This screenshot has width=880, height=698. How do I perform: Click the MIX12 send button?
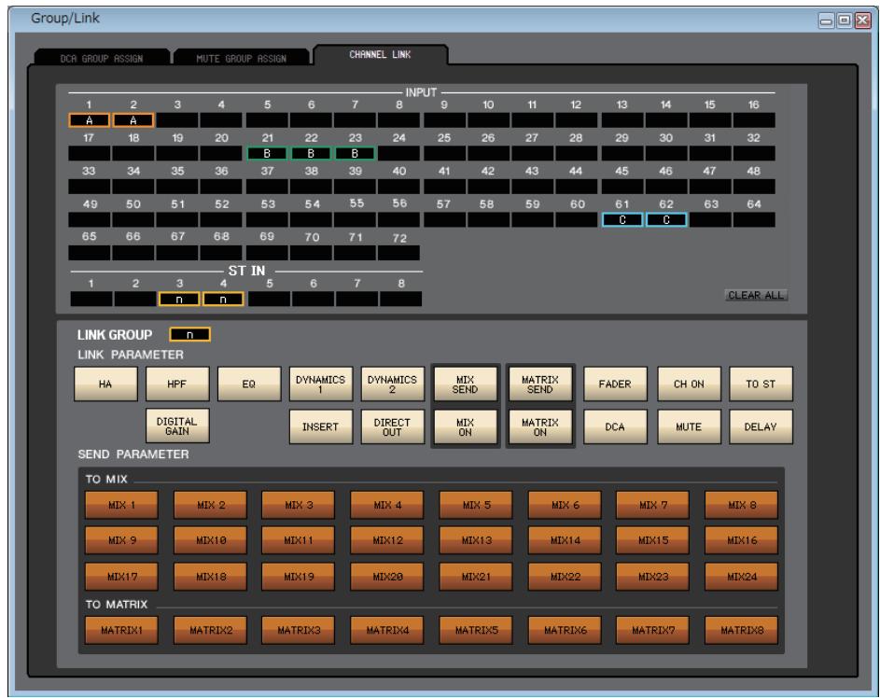(387, 540)
